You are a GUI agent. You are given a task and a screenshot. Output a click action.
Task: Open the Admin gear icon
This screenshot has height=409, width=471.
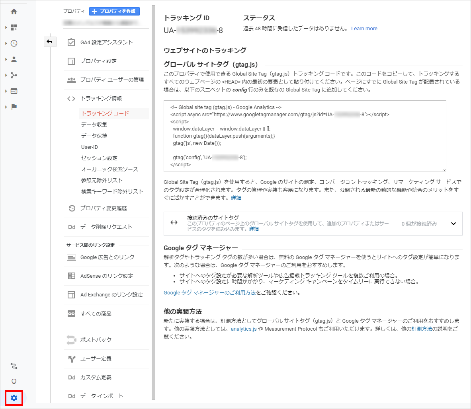click(x=14, y=398)
